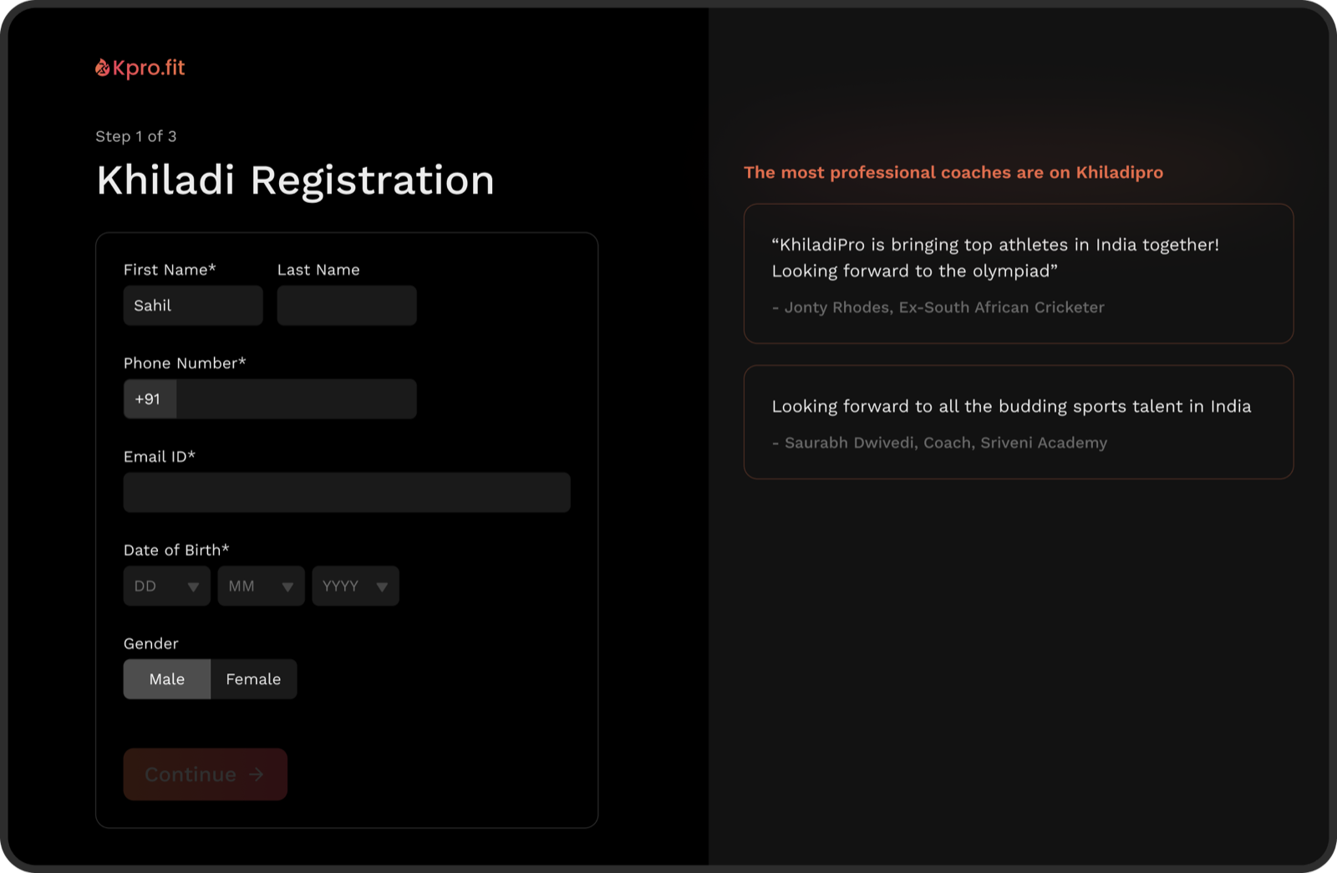This screenshot has width=1337, height=873.
Task: Click the First Name* label
Action: pos(170,270)
